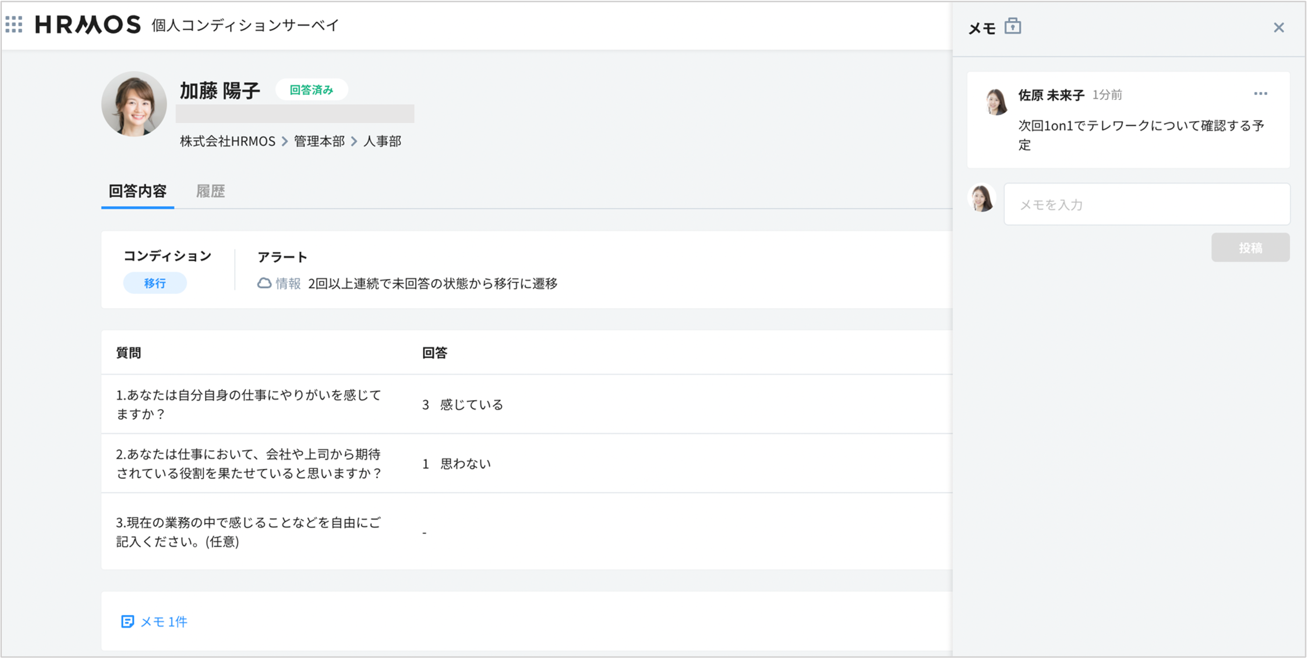Image resolution: width=1307 pixels, height=659 pixels.
Task: Click the 移行 condition badge
Action: 155,284
